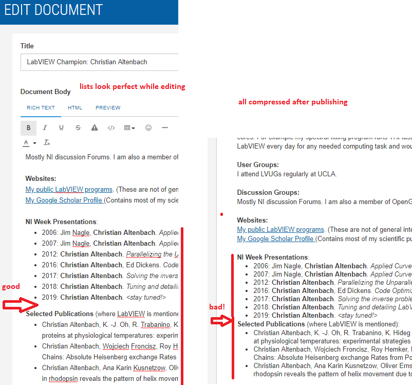Click the 'Ana Karin Kusnetzow' publication in the editor
The height and width of the screenshot is (385, 412).
pyautogui.click(x=110, y=373)
